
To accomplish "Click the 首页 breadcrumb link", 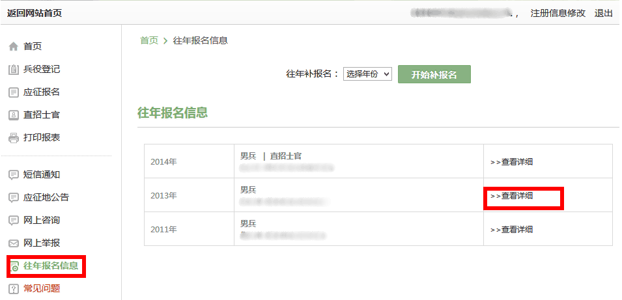I will tap(149, 40).
